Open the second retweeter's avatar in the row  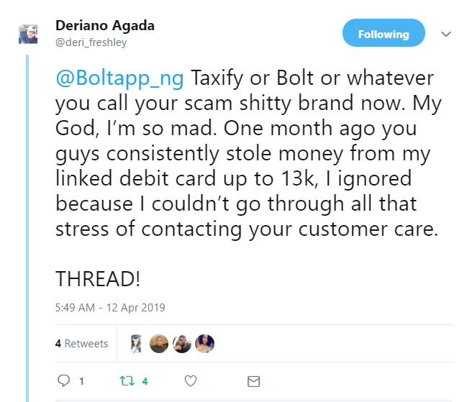[x=158, y=344]
